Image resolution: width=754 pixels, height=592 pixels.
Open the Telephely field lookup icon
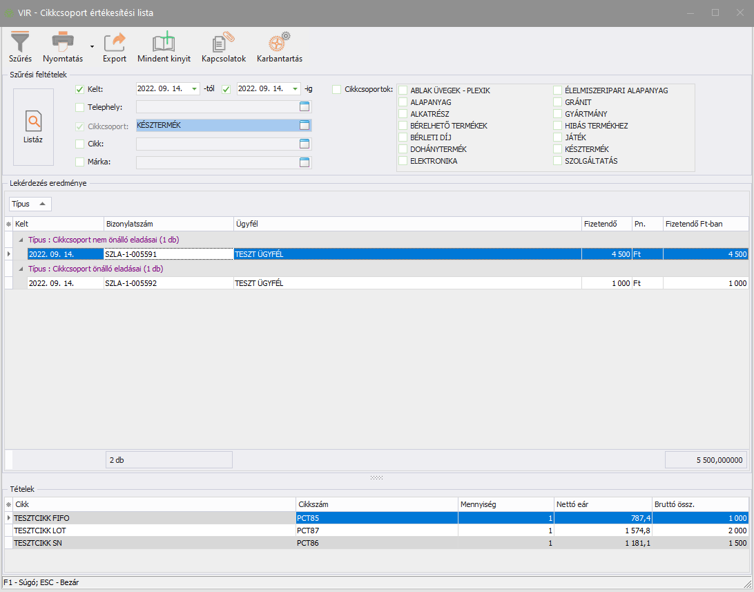coord(304,106)
